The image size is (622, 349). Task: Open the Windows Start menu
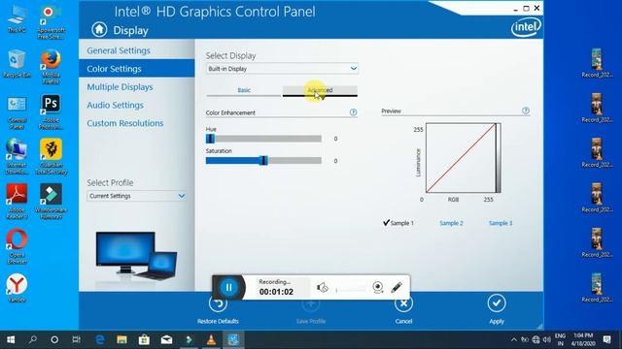(11, 339)
